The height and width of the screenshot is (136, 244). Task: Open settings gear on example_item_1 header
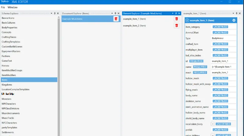pyautogui.click(x=234, y=20)
